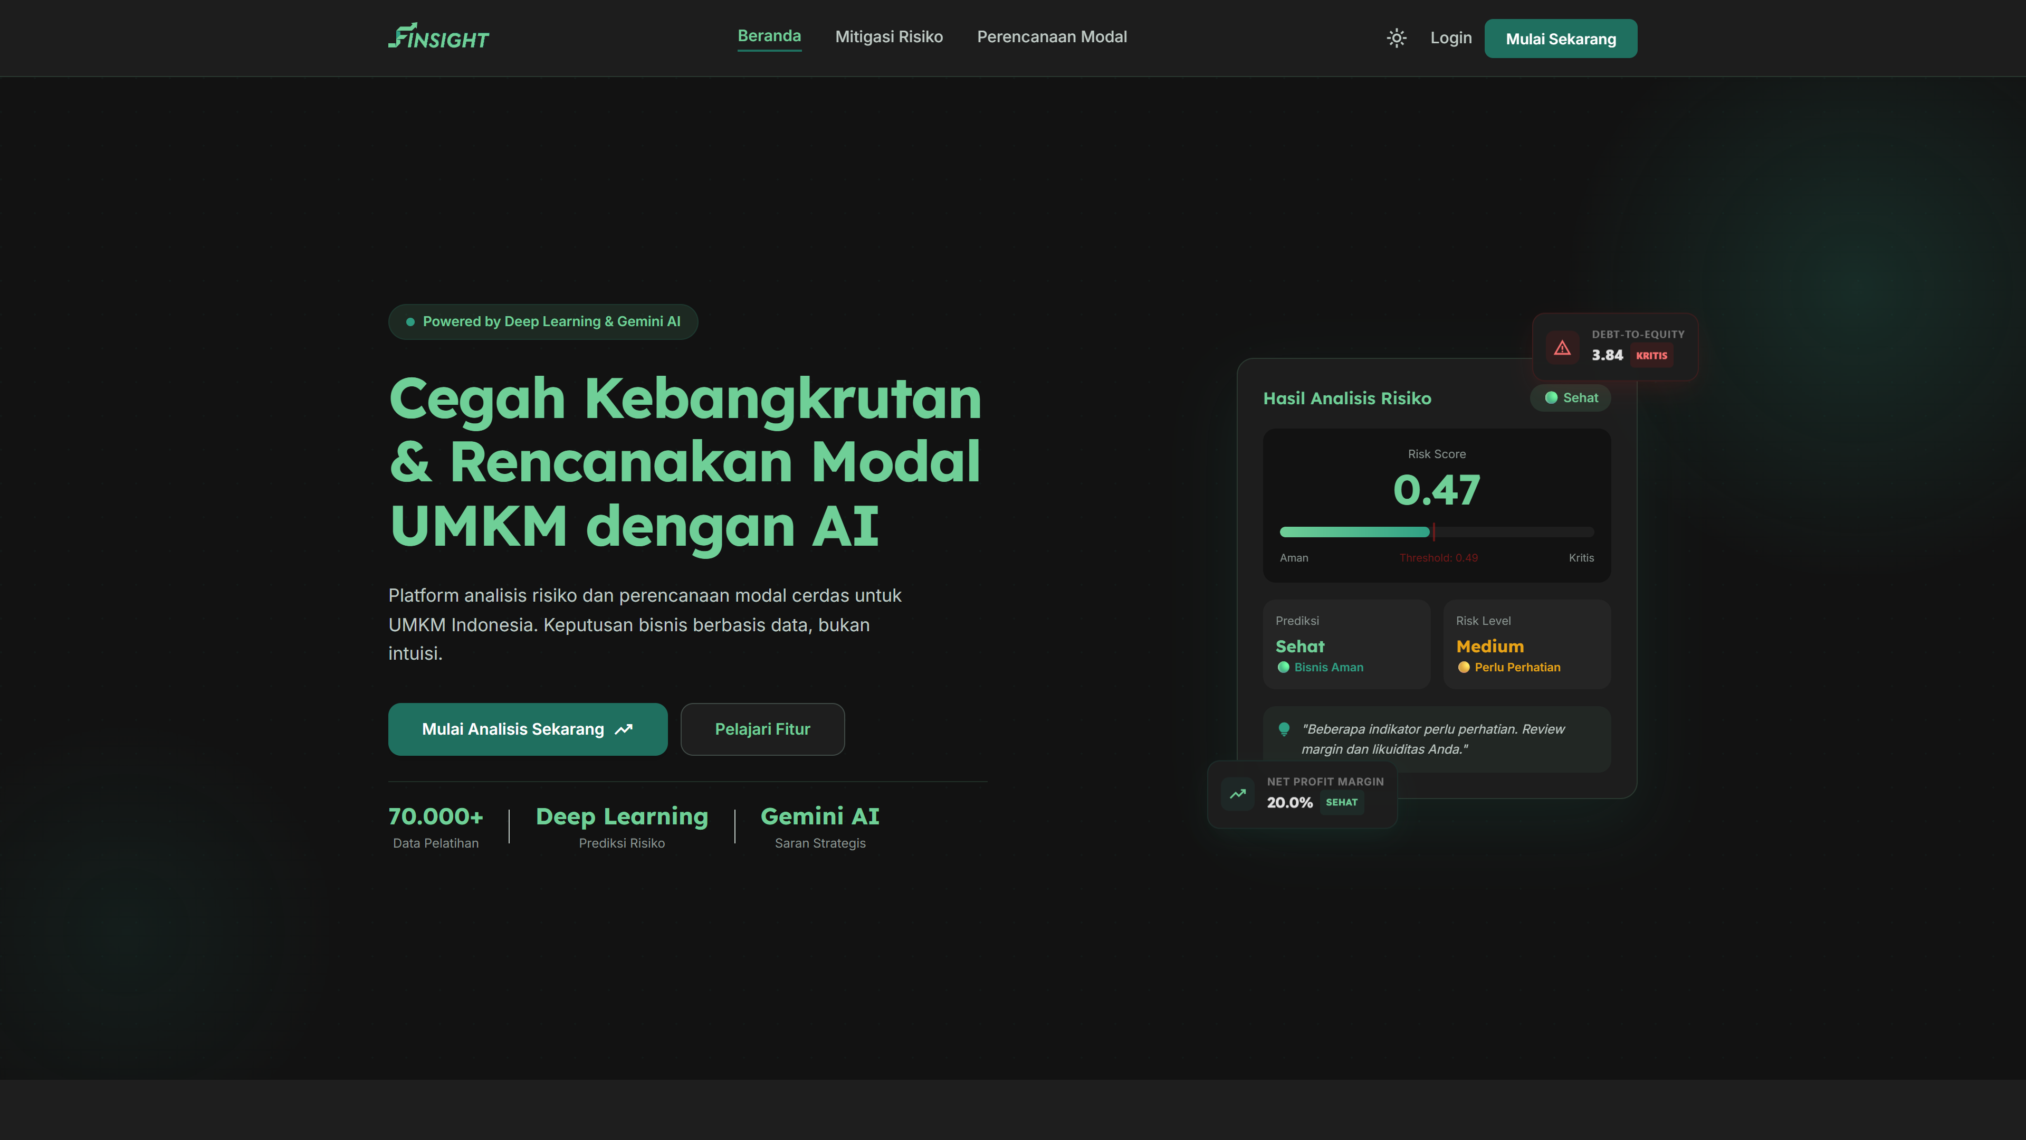The height and width of the screenshot is (1140, 2026).
Task: Click the red warning triangle icon
Action: [1562, 348]
